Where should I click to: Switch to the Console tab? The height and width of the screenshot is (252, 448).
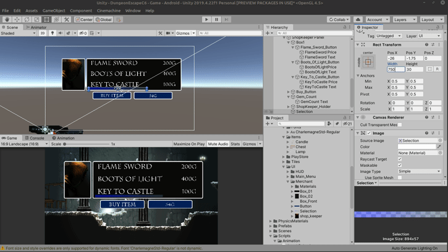35,138
